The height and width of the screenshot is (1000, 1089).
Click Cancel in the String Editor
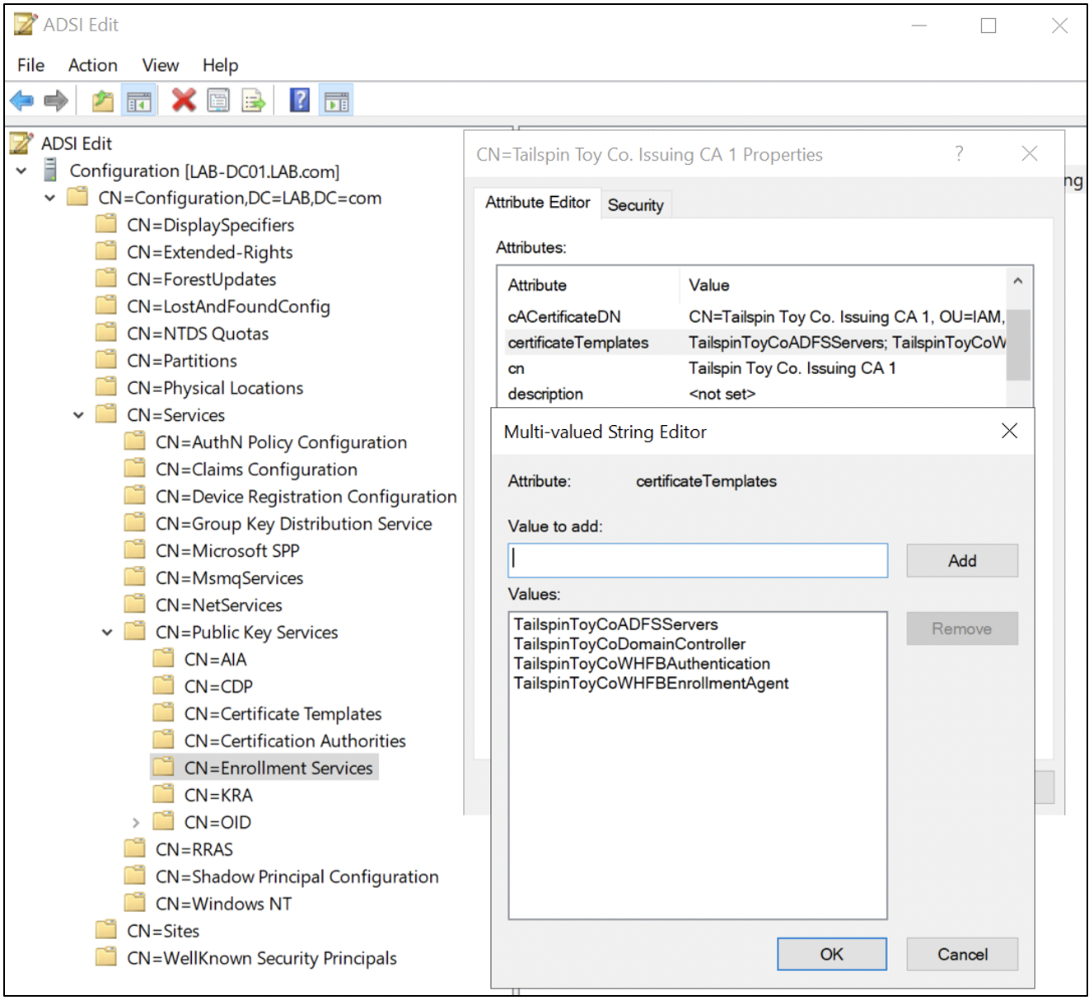(x=961, y=954)
